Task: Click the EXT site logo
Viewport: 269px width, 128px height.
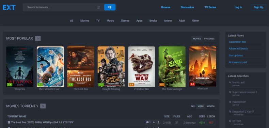Action: (9, 7)
